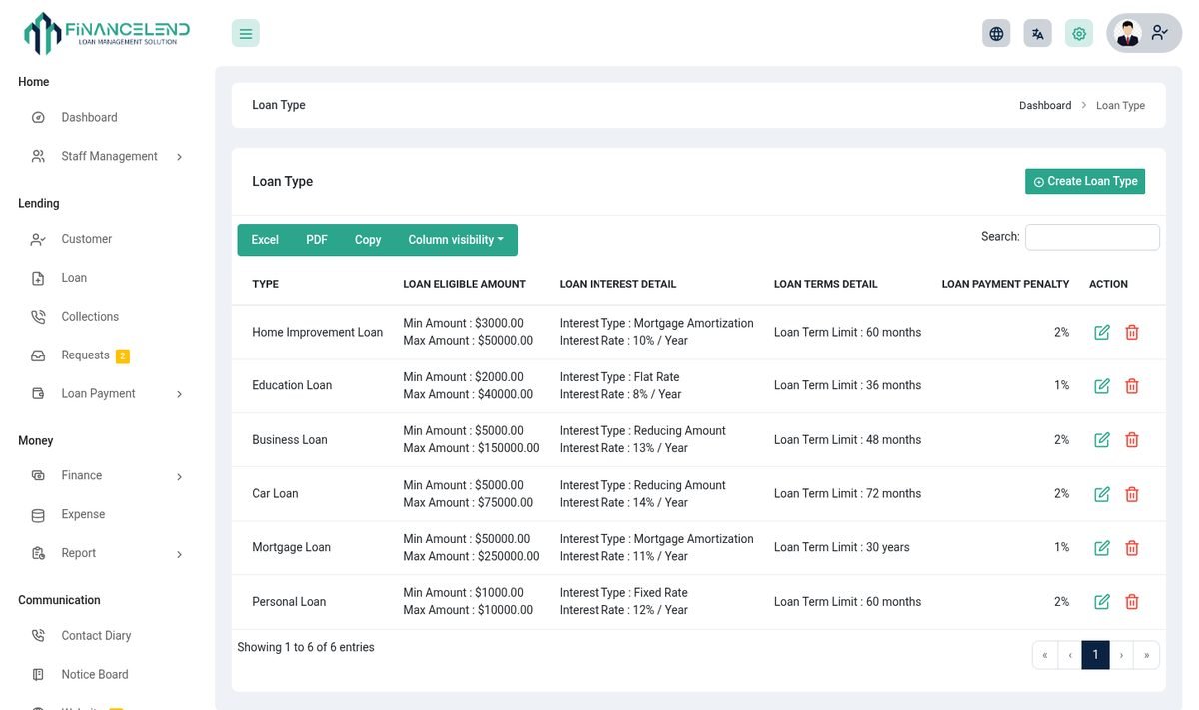
Task: Delete the Education Loan type
Action: [1132, 385]
